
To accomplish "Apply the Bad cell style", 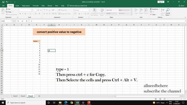I will [124, 10].
